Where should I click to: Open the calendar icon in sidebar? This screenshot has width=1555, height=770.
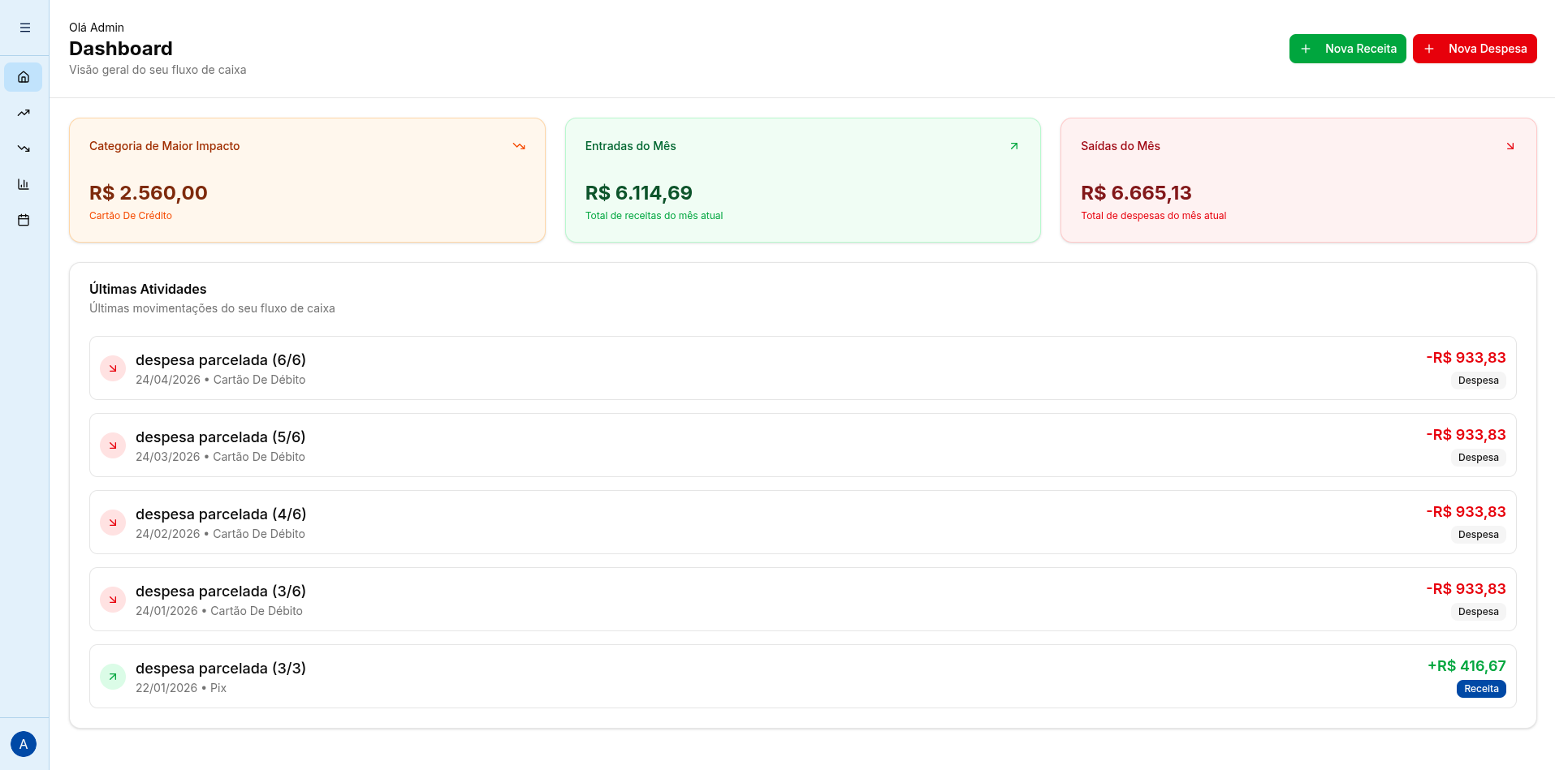(x=24, y=220)
